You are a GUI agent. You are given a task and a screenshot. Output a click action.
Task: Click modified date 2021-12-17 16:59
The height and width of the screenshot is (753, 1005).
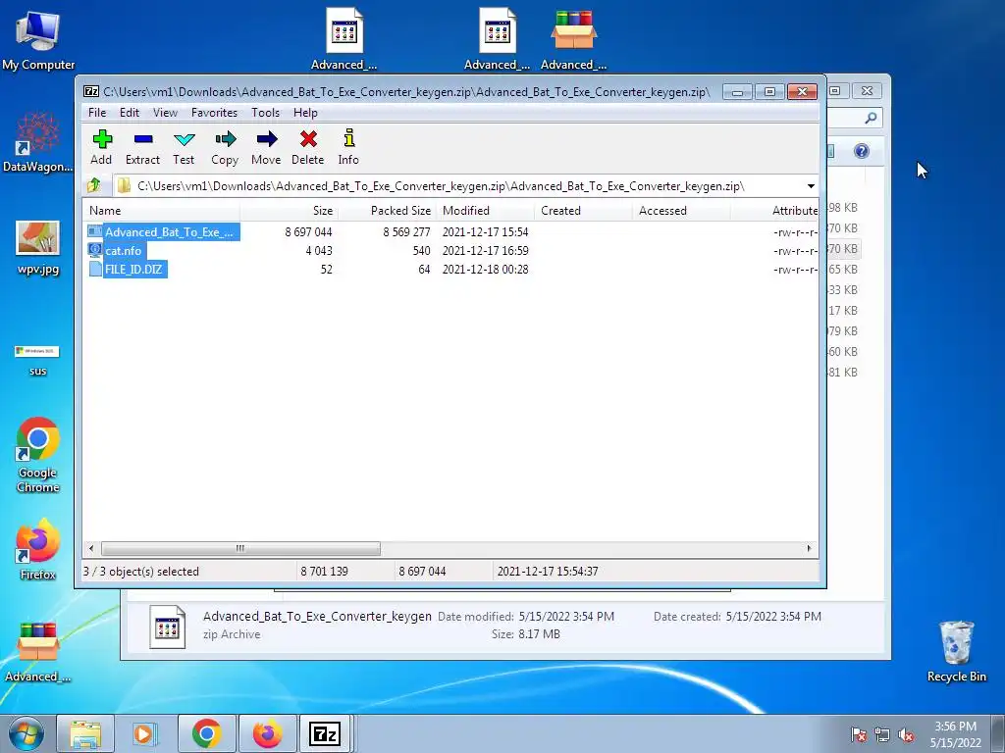point(485,250)
